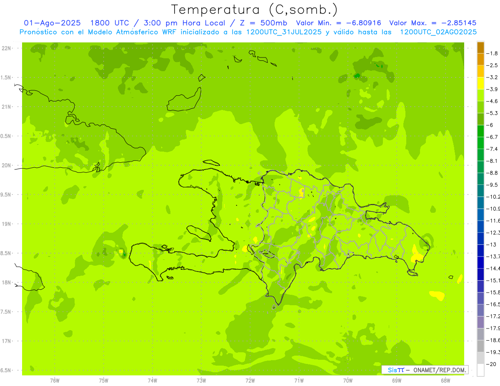Click the white swatch below -20
The image size is (500, 386).
[x=480, y=370]
